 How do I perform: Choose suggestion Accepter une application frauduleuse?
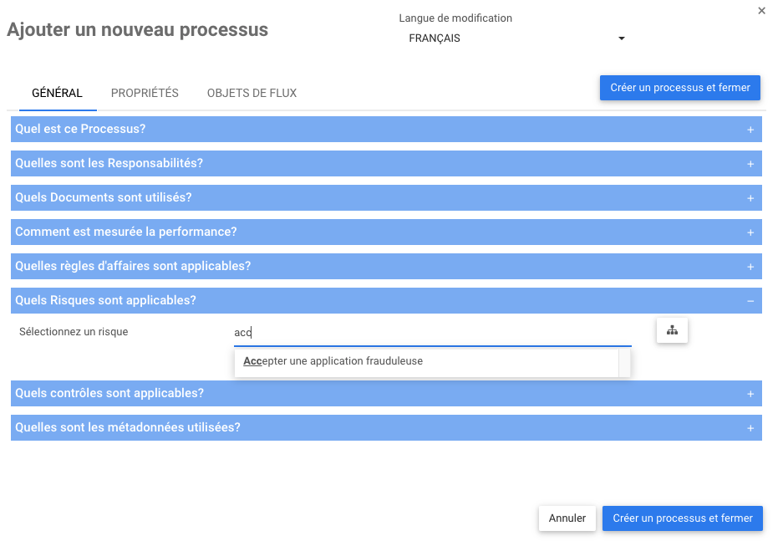[333, 361]
